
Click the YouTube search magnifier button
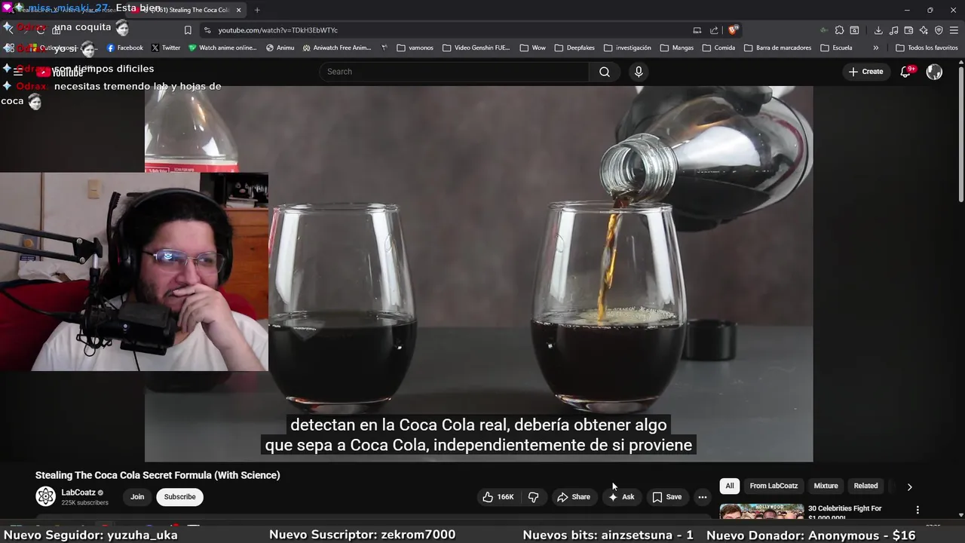pyautogui.click(x=605, y=72)
